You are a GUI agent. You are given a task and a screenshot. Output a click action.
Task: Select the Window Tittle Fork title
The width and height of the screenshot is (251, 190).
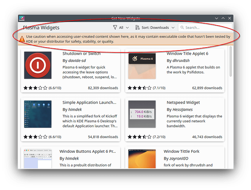[181, 151]
